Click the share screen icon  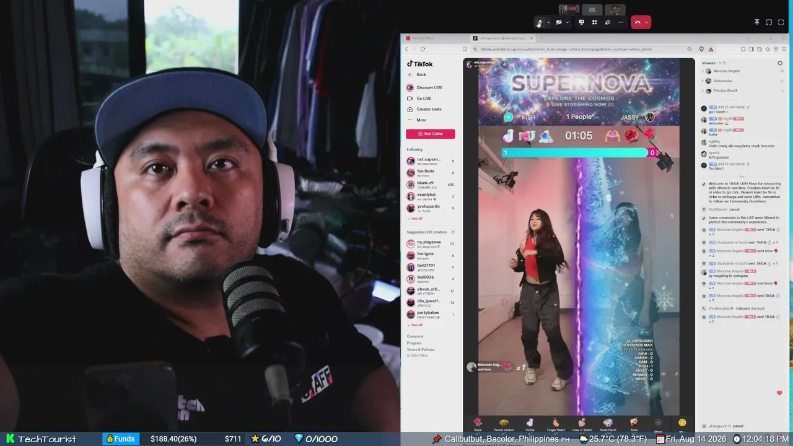(581, 22)
